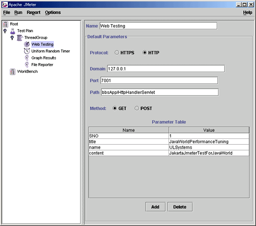
Task: Open the Report menu
Action: point(34,13)
